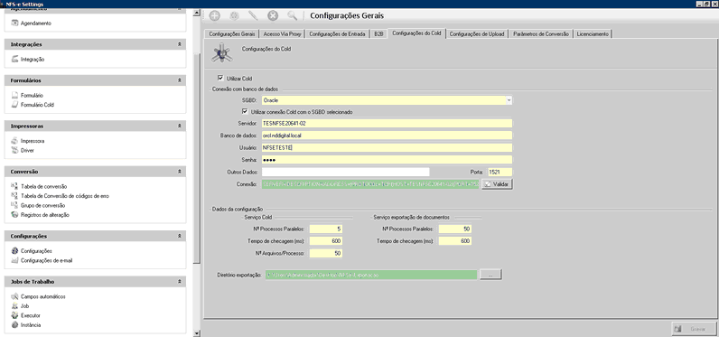Click the Agendamento calendar icon
Screen dimensions: 719x337
click(14, 23)
